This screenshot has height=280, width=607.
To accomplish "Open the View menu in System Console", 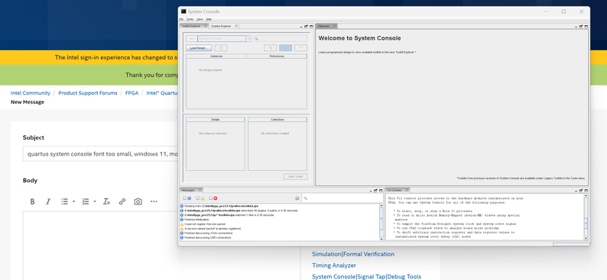I will [x=200, y=19].
